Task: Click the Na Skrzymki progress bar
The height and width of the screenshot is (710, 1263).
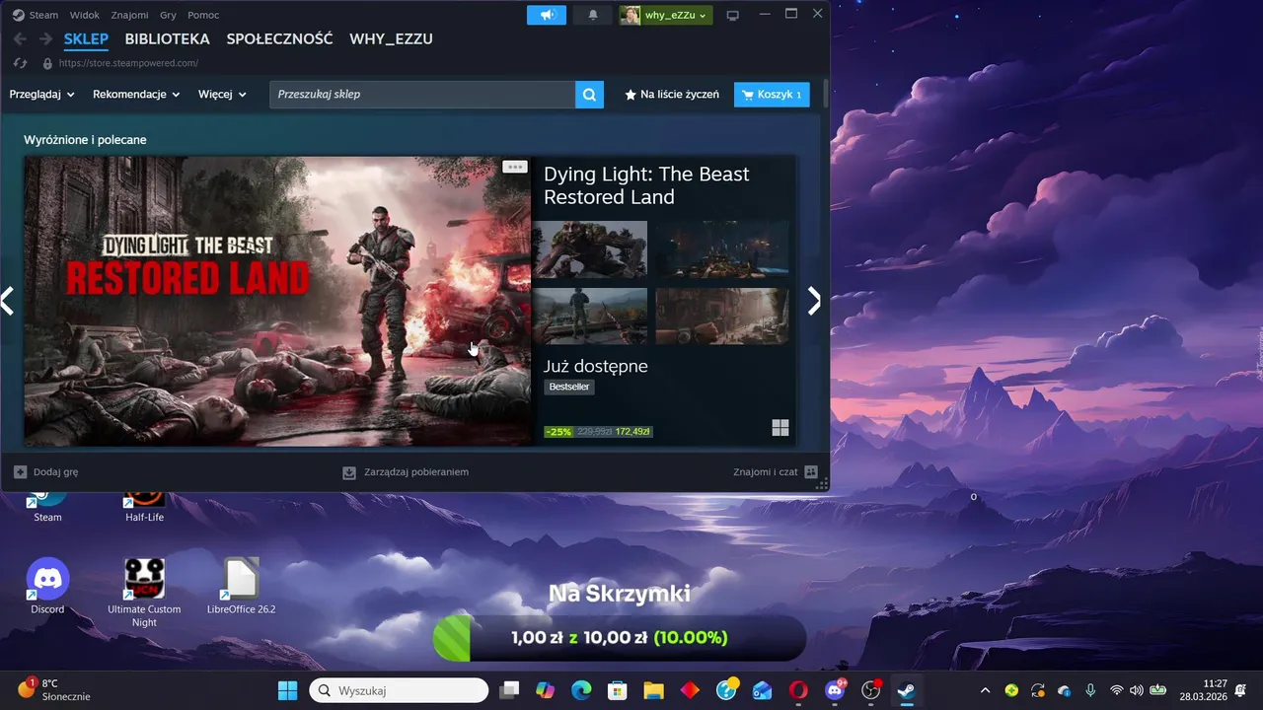Action: tap(620, 638)
